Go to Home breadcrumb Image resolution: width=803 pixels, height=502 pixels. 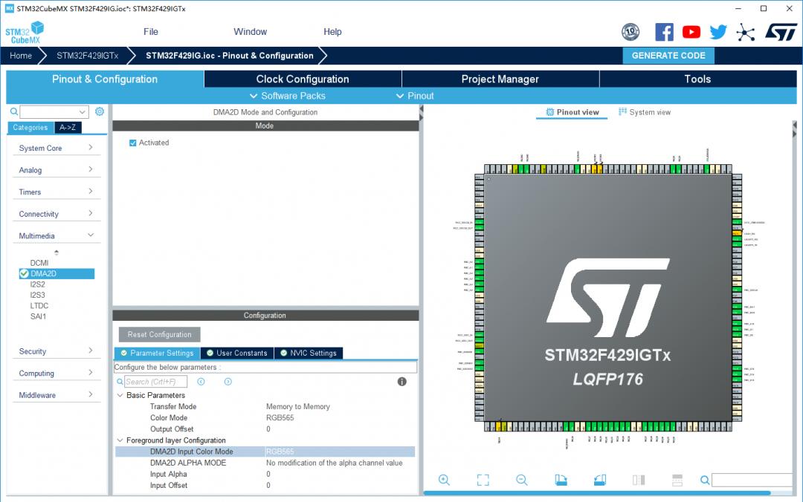[x=21, y=55]
